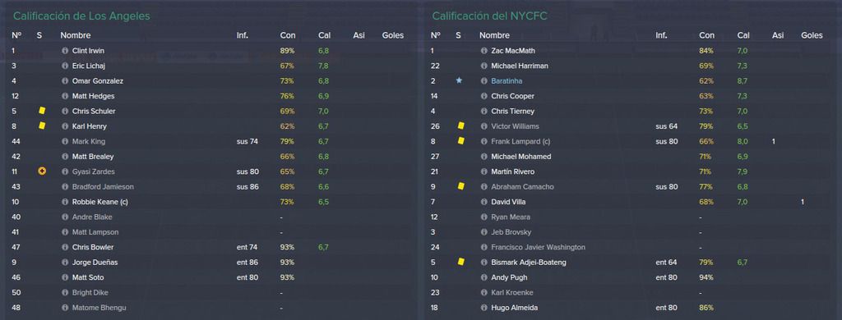Click NYCFC Asi column header
The width and height of the screenshot is (842, 320).
coord(778,35)
